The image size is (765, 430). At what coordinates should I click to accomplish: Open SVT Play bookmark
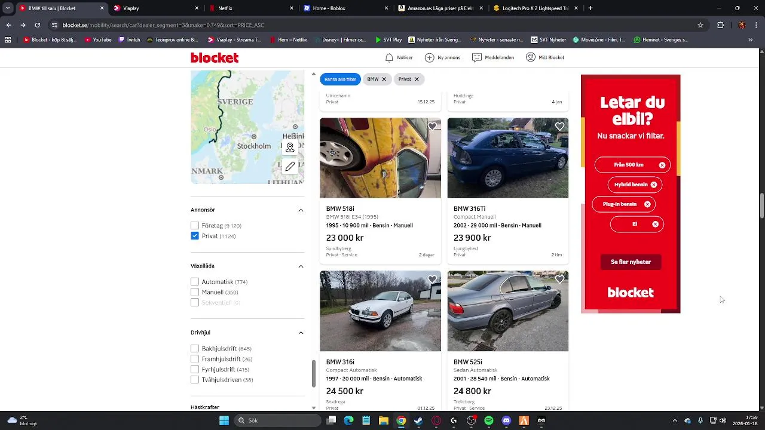[388, 40]
